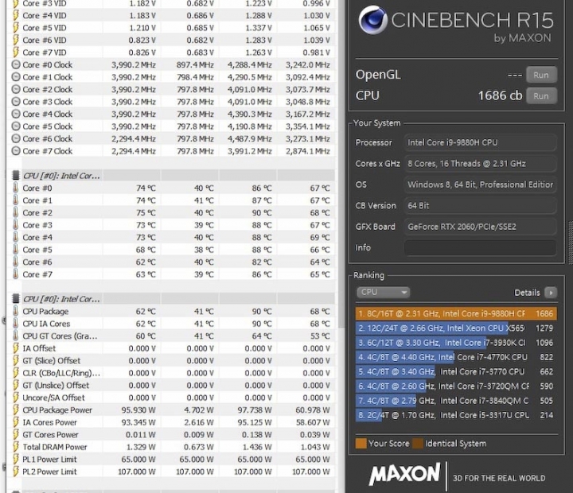
Task: Click the lightning icon of IA Cores Power
Action: point(16,422)
